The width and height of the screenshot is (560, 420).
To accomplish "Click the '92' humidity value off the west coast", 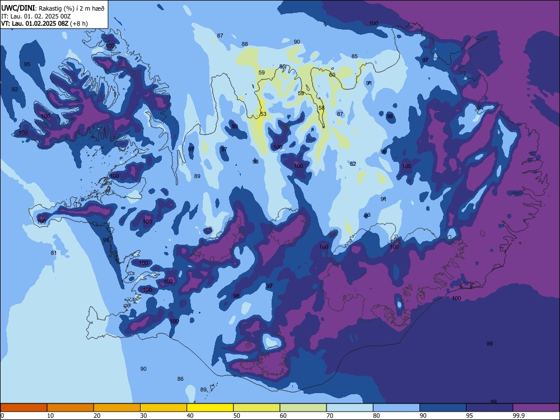I will click(x=15, y=89).
